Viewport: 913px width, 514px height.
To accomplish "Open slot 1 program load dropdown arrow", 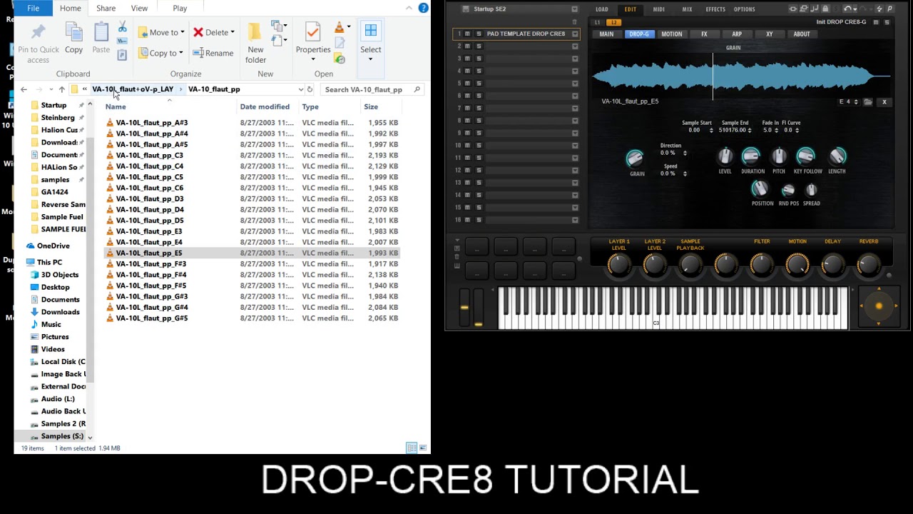I will (575, 34).
